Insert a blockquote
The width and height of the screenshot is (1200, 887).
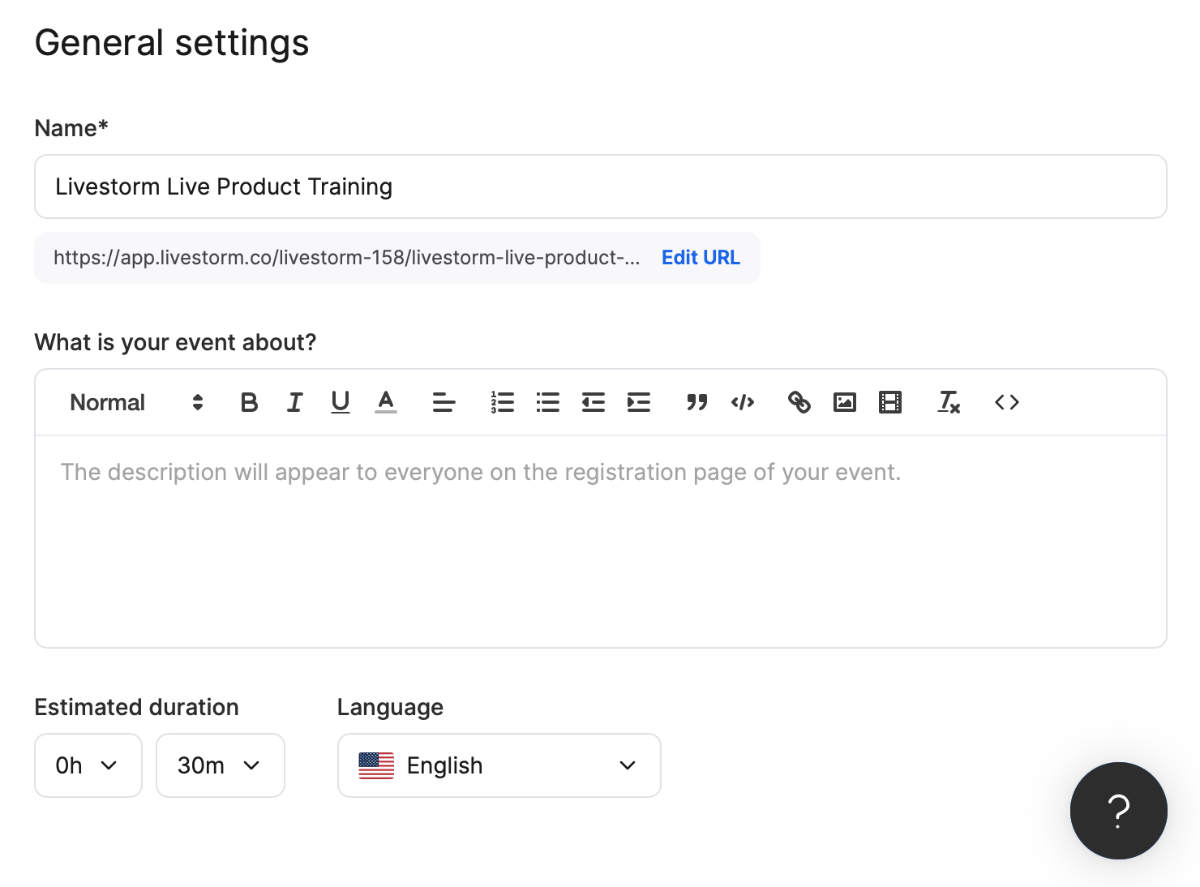click(x=696, y=402)
